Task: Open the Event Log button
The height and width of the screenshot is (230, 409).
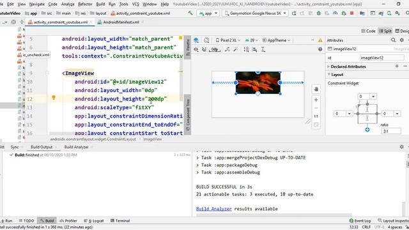Action: pyautogui.click(x=360, y=220)
